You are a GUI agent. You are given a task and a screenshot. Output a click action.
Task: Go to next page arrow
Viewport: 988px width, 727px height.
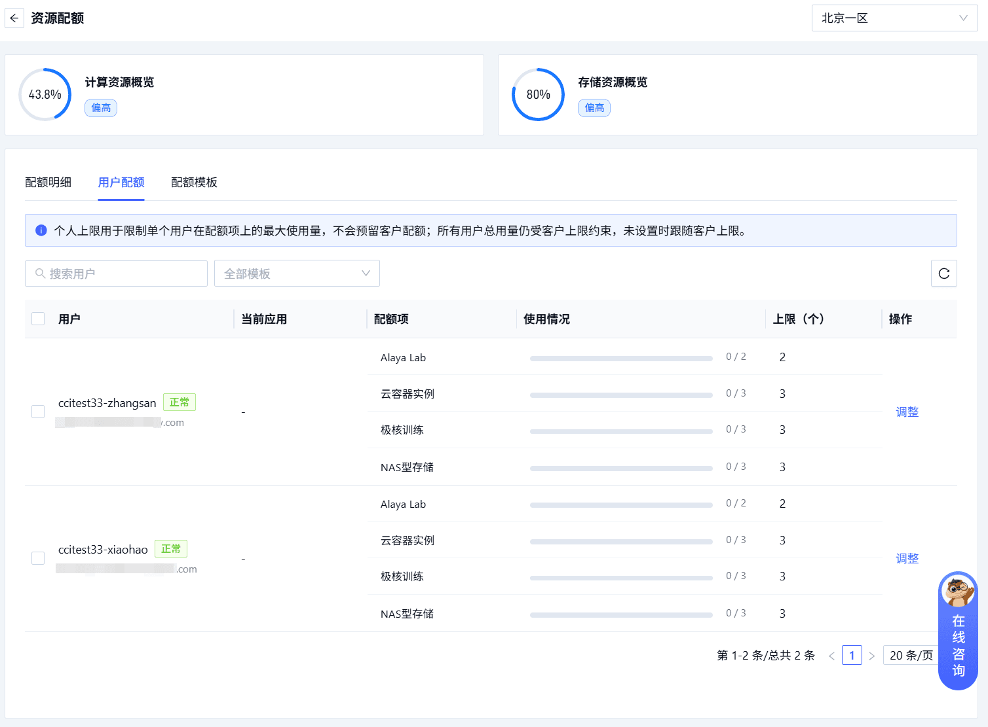[871, 656]
